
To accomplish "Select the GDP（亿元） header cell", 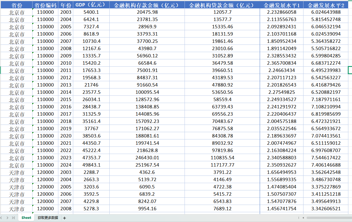I will pos(91,5).
